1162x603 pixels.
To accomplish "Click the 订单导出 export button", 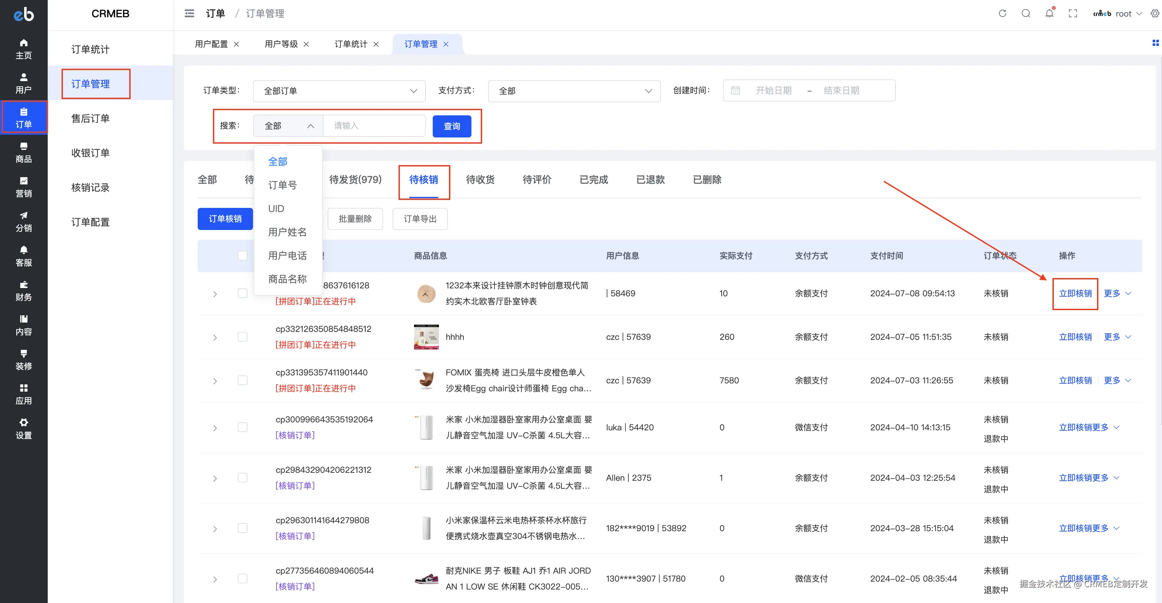I will pyautogui.click(x=420, y=219).
